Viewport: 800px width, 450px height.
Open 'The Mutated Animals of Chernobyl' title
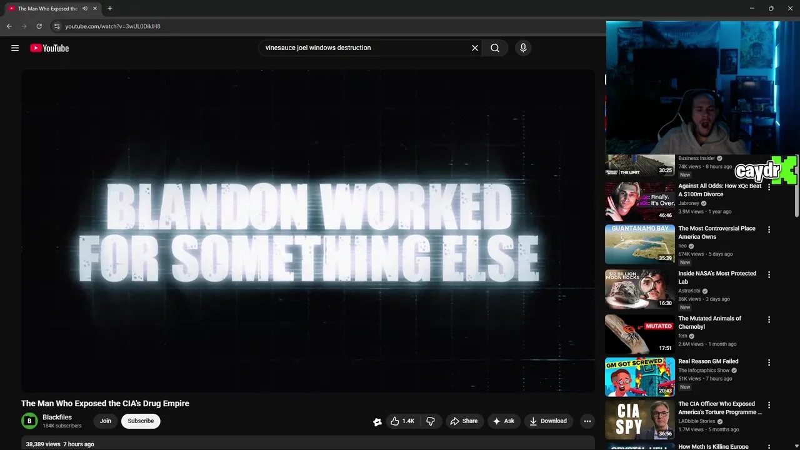point(710,322)
